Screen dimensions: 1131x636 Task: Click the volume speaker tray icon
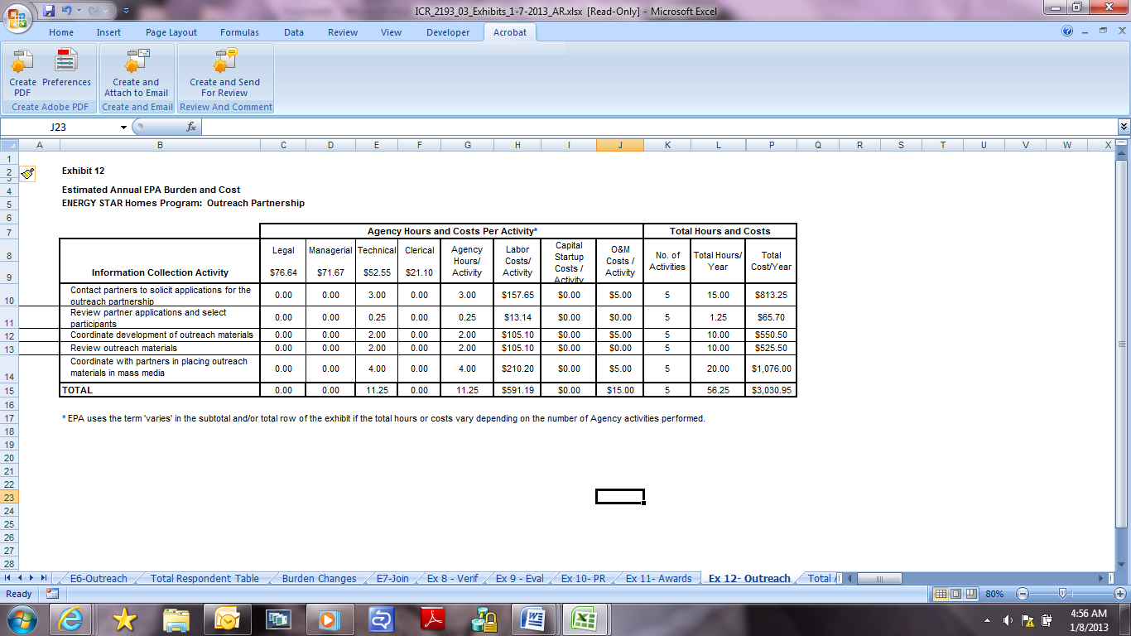pos(1008,619)
